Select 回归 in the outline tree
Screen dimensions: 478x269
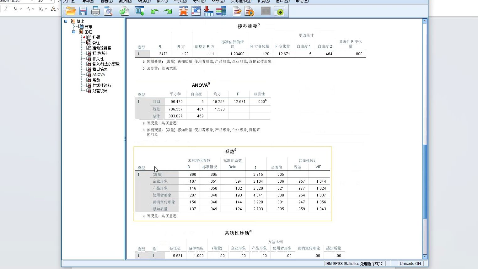(88, 32)
